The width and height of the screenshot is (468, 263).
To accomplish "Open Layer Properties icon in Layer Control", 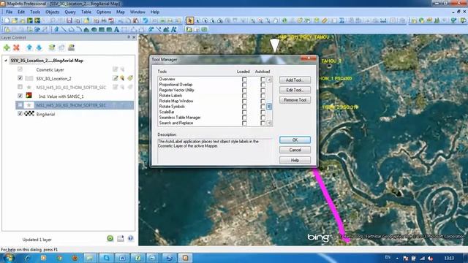I will pyautogui.click(x=52, y=47).
